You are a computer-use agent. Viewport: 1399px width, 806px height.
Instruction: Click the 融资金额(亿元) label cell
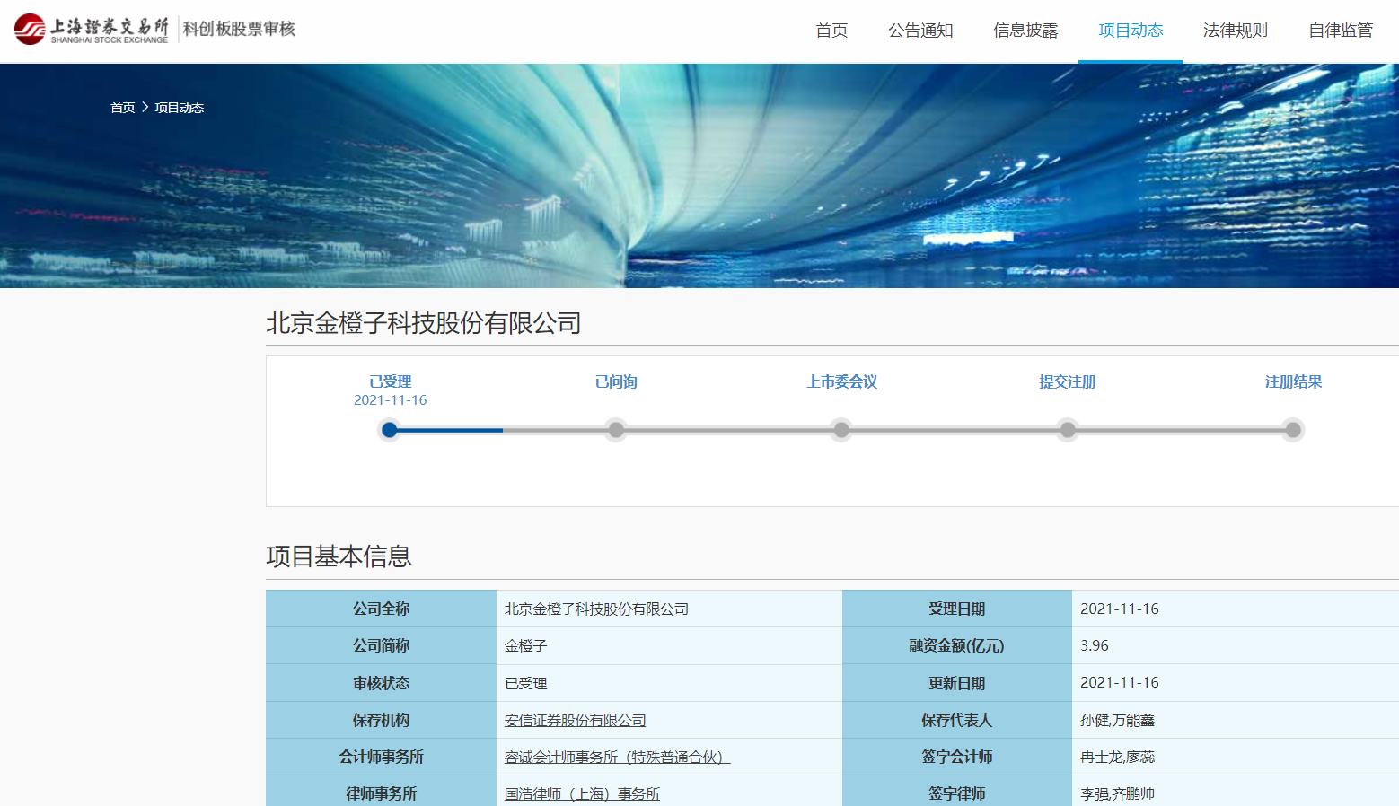[x=957, y=646]
